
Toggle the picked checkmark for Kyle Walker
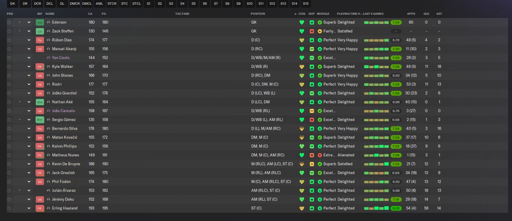tap(9, 67)
